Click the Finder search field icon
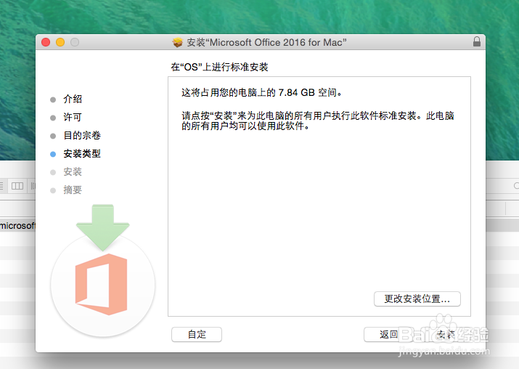519x369 pixels. point(516,186)
